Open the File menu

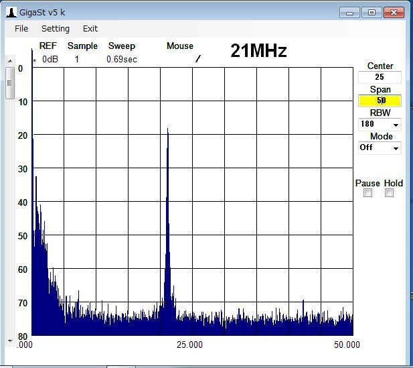pyautogui.click(x=21, y=29)
